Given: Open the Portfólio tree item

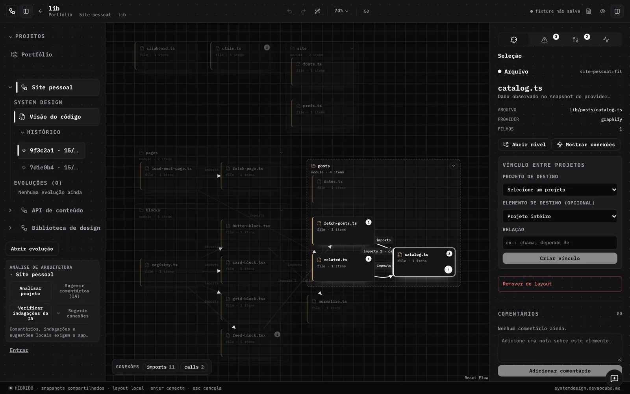Looking at the screenshot, I should click(37, 54).
